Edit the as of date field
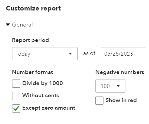The width and height of the screenshot is (149, 124). tap(123, 54)
